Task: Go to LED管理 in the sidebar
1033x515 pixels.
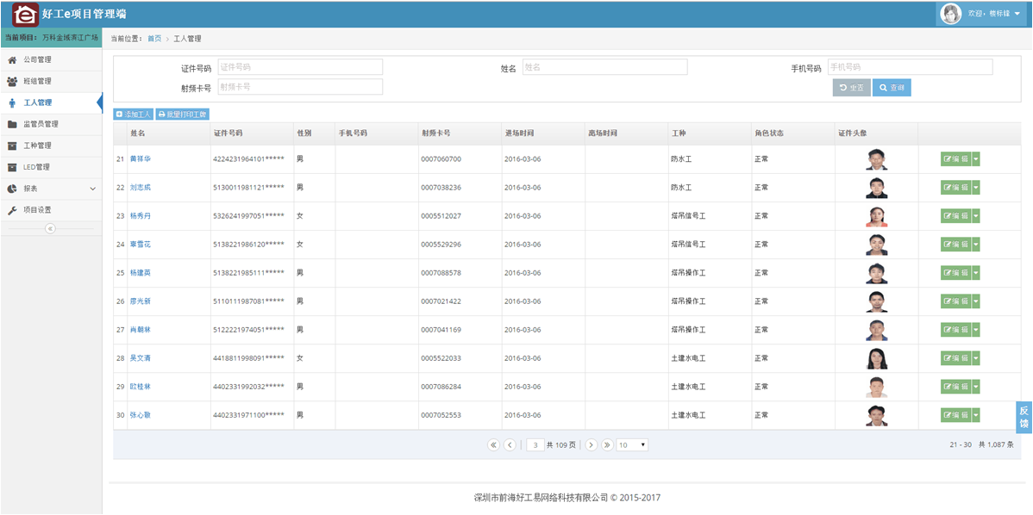Action: [x=36, y=167]
